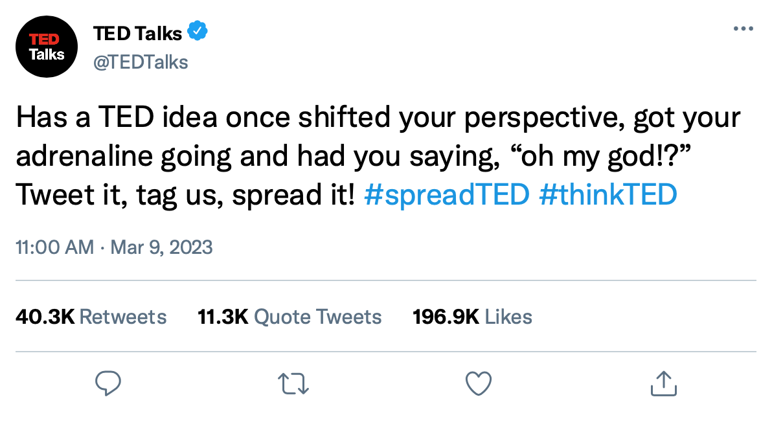
Task: Open the three-dot more options menu
Action: click(x=743, y=30)
